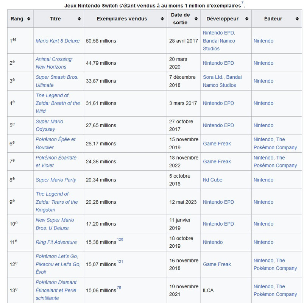Select the 24,36 millions cell

125,162
